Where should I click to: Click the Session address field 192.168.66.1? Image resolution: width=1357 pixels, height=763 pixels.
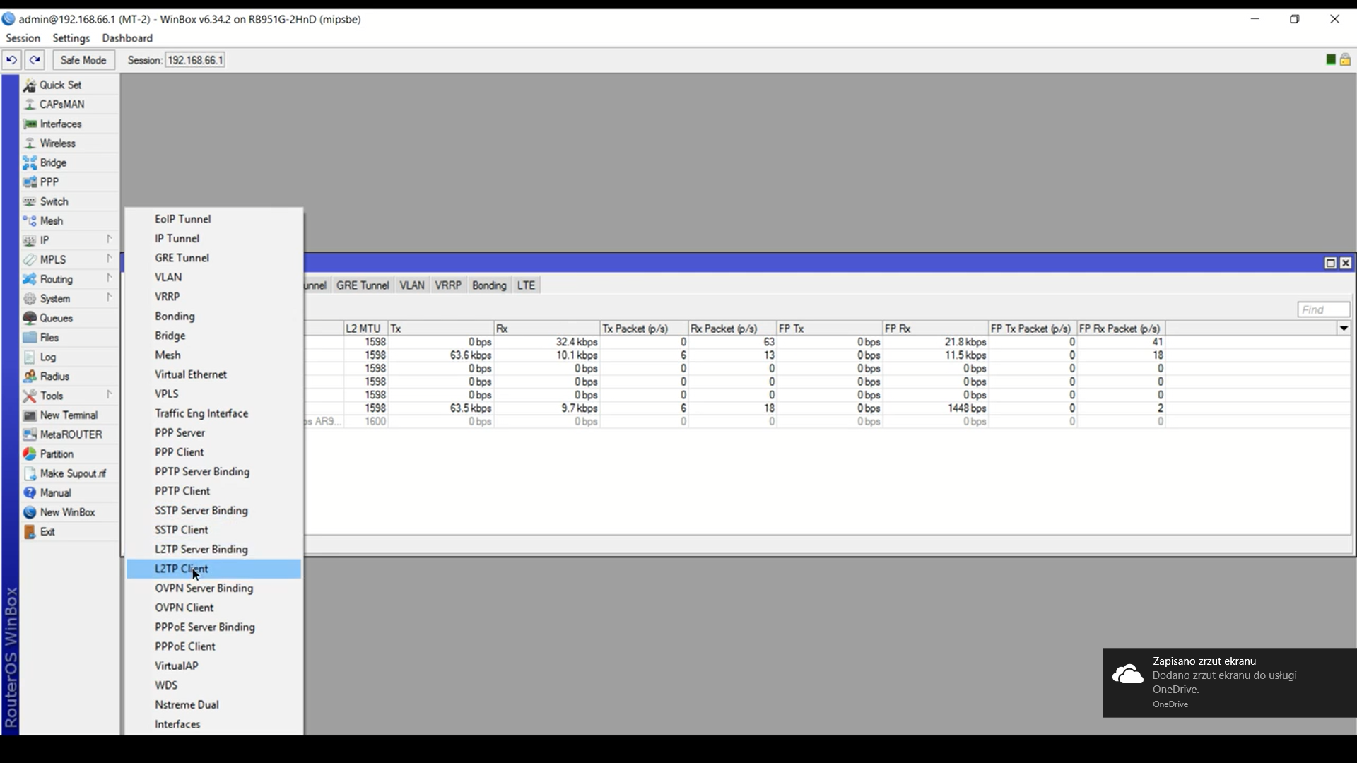(195, 60)
